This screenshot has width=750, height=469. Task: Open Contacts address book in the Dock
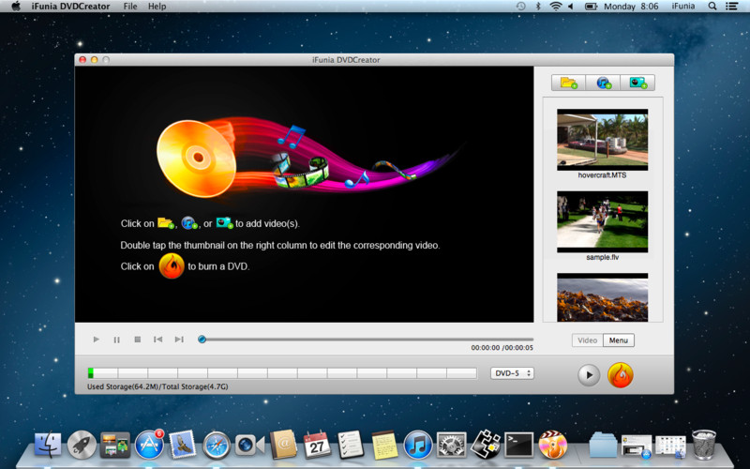[283, 445]
